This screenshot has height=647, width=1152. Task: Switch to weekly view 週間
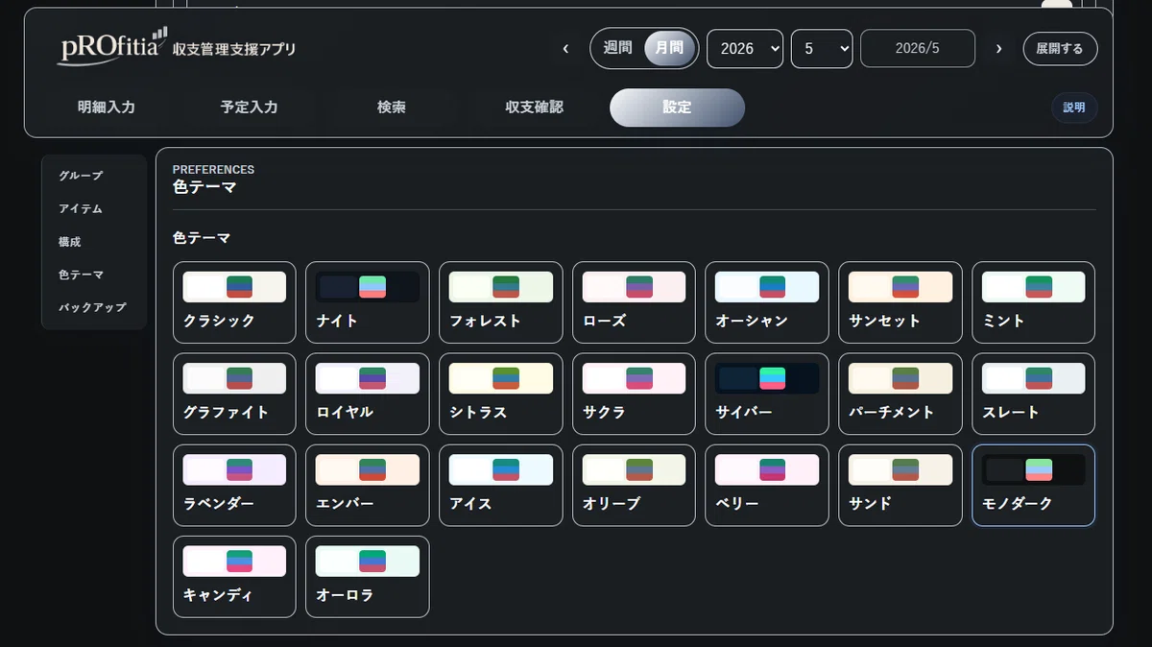click(617, 48)
